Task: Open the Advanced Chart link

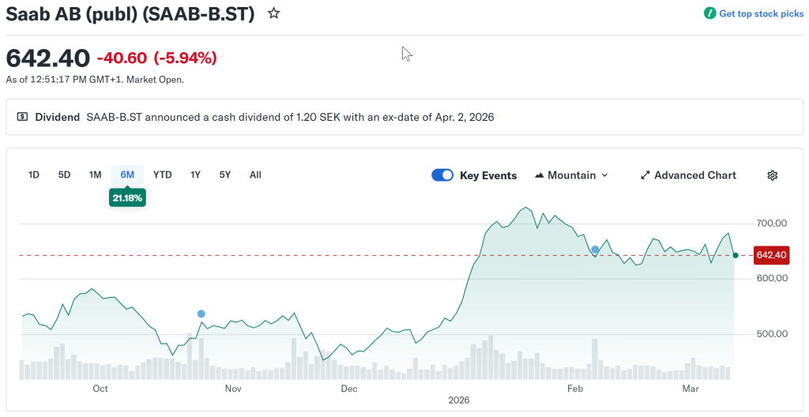Action: (694, 175)
